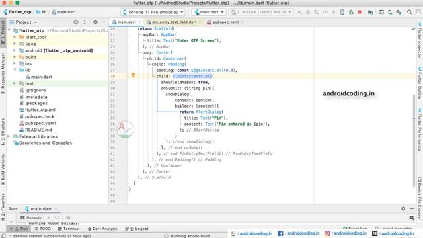This screenshot has width=423, height=238.
Task: Click the tool window quick access icon in status bar
Action: click(3, 235)
